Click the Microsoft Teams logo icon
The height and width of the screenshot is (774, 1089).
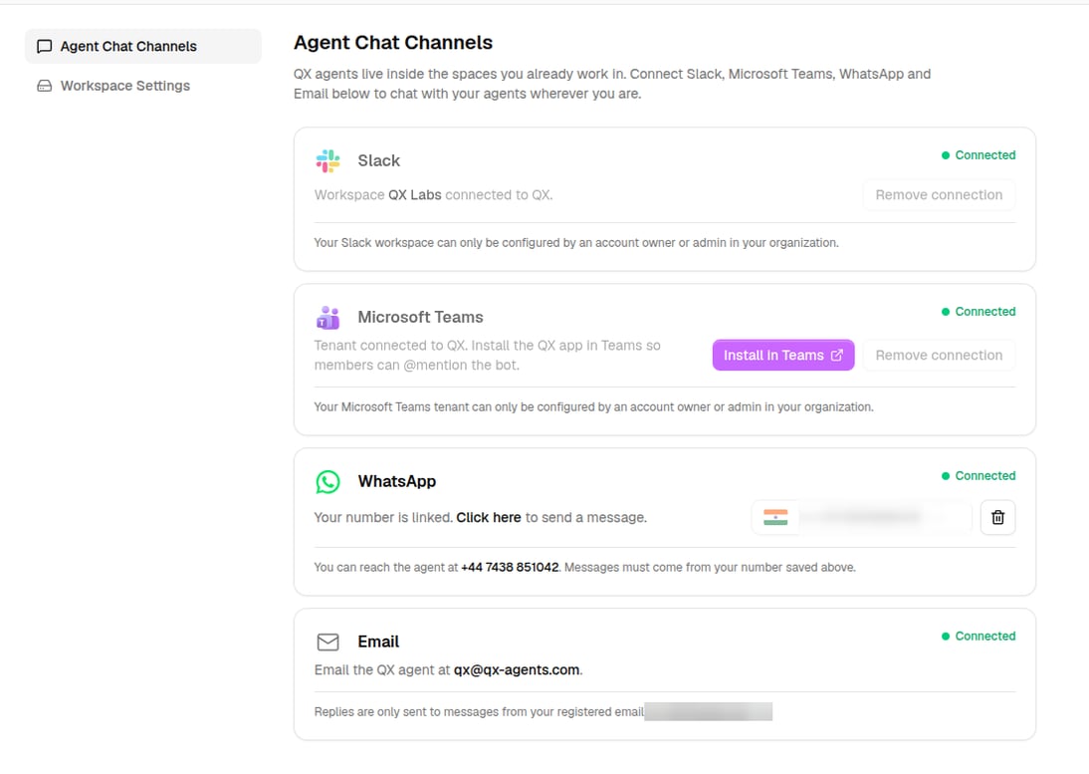point(327,318)
